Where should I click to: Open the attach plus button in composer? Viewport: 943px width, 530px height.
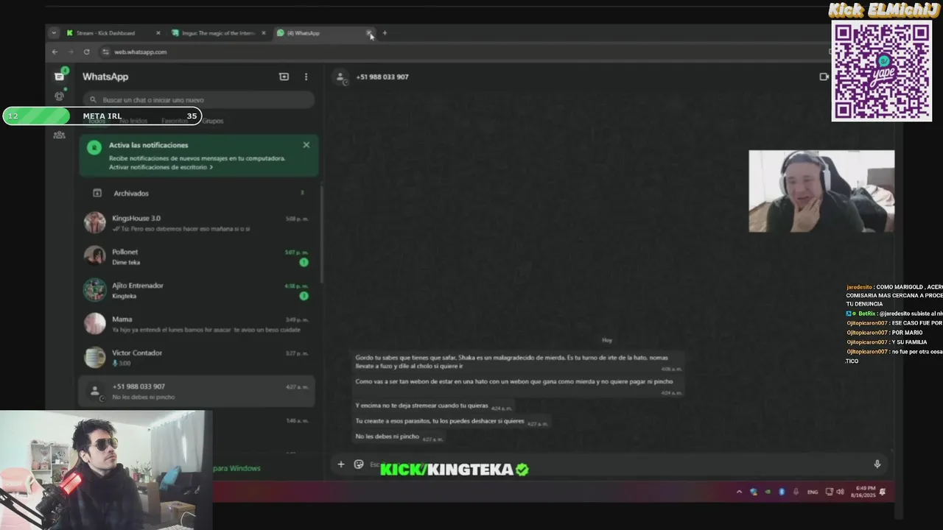coord(340,464)
